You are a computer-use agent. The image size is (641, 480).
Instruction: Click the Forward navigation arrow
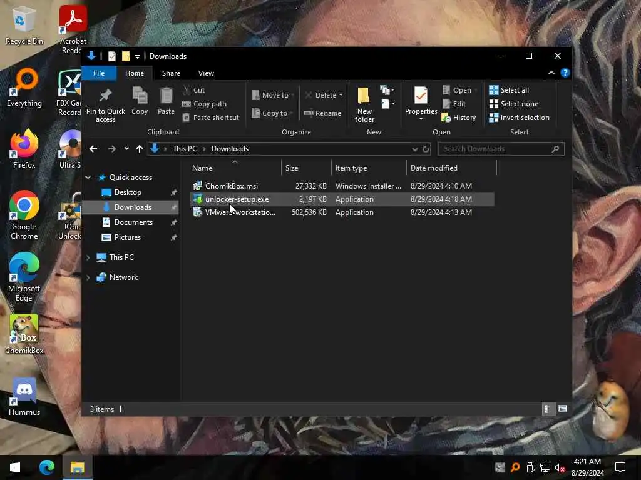tap(111, 149)
